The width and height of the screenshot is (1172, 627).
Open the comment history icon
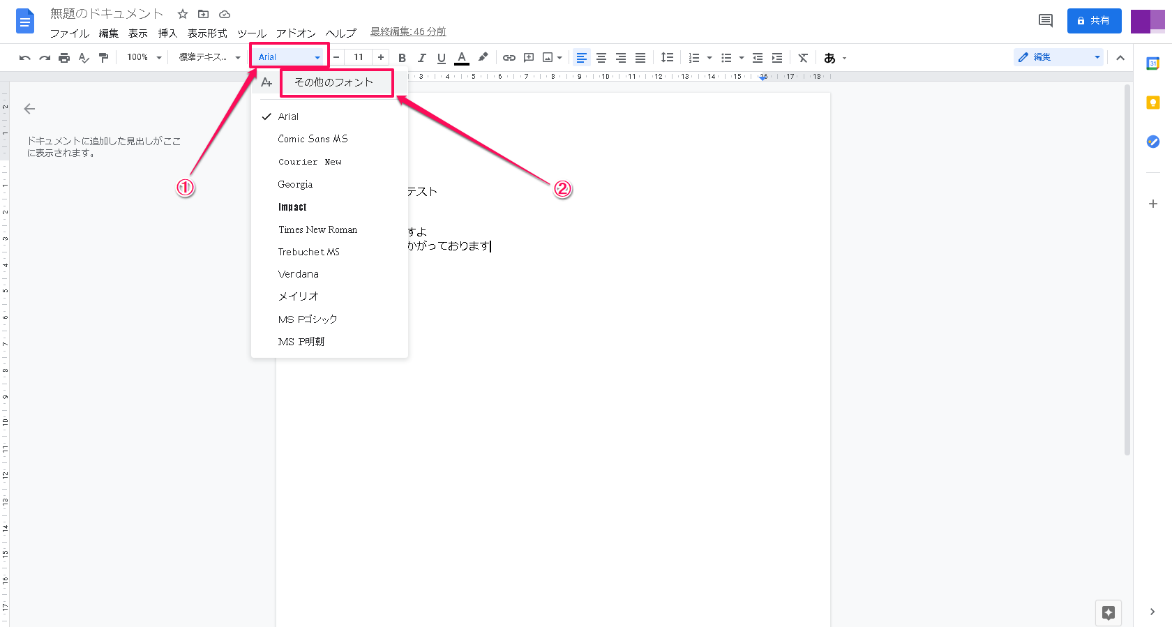point(1046,21)
